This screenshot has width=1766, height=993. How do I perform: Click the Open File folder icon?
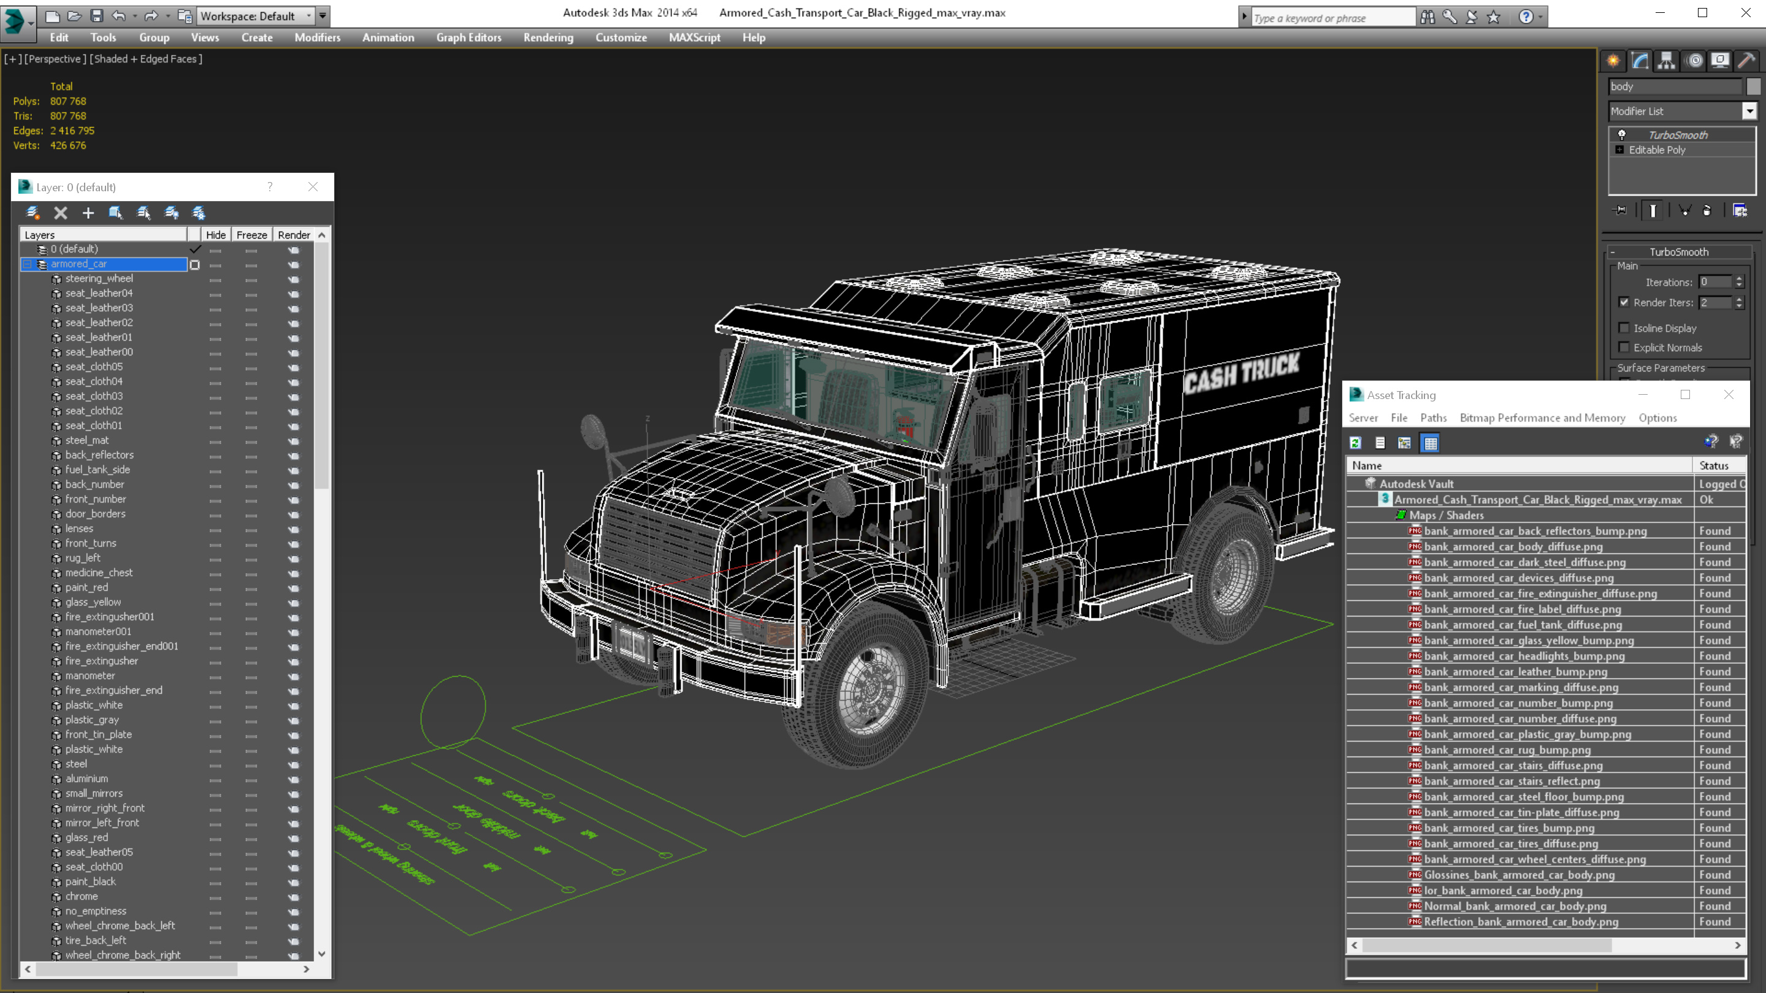[x=75, y=16]
